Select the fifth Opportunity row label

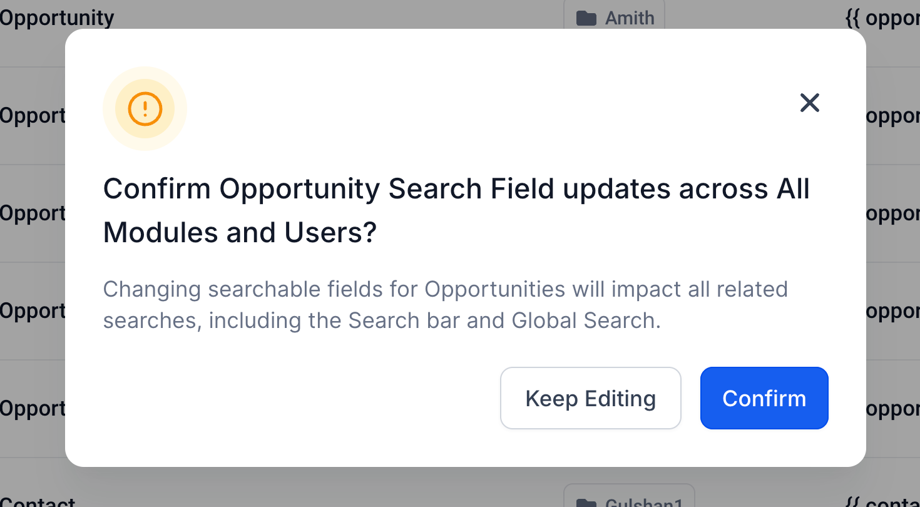33,409
